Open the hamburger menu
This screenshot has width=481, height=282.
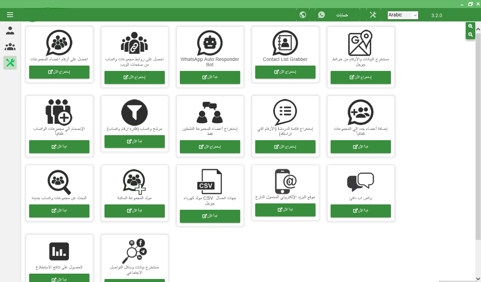(10, 15)
